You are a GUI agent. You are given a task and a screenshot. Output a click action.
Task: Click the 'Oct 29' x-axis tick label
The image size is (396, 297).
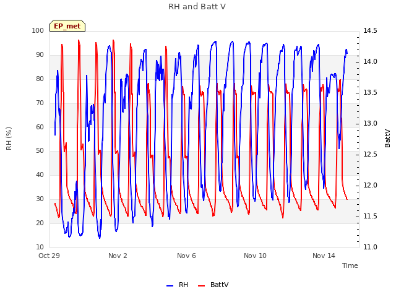(x=49, y=256)
